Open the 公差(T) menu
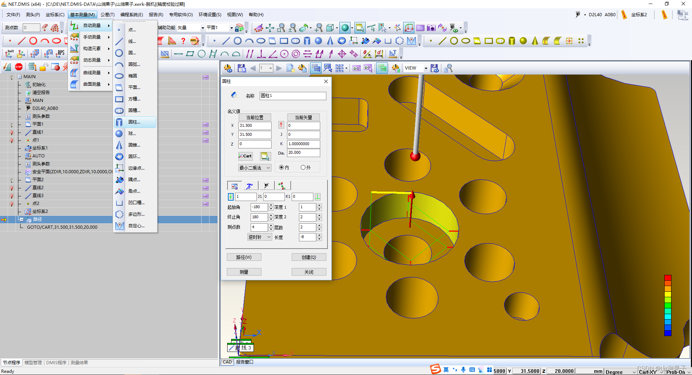The image size is (692, 375). point(107,15)
